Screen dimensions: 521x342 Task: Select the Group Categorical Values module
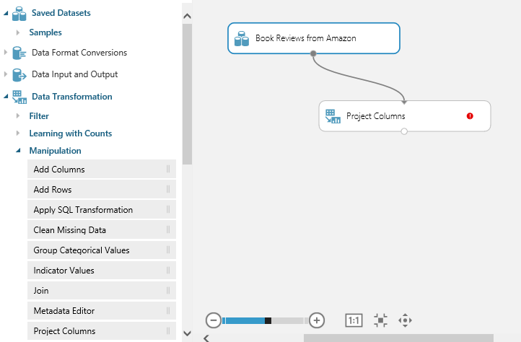click(102, 250)
